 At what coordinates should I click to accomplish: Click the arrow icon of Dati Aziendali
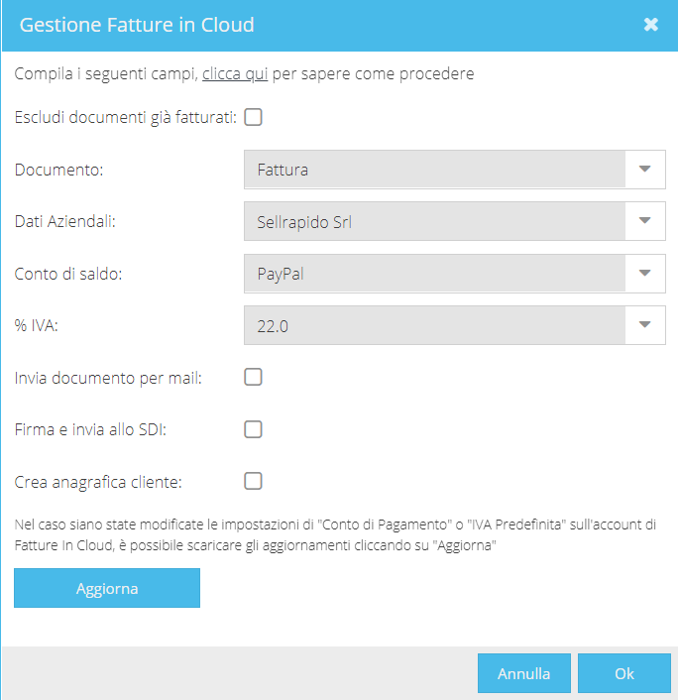coord(644,220)
